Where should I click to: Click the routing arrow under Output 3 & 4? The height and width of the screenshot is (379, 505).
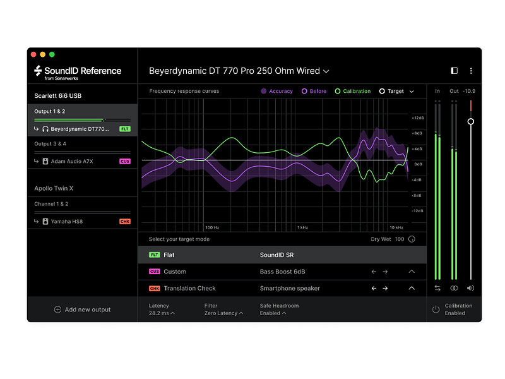(x=37, y=161)
